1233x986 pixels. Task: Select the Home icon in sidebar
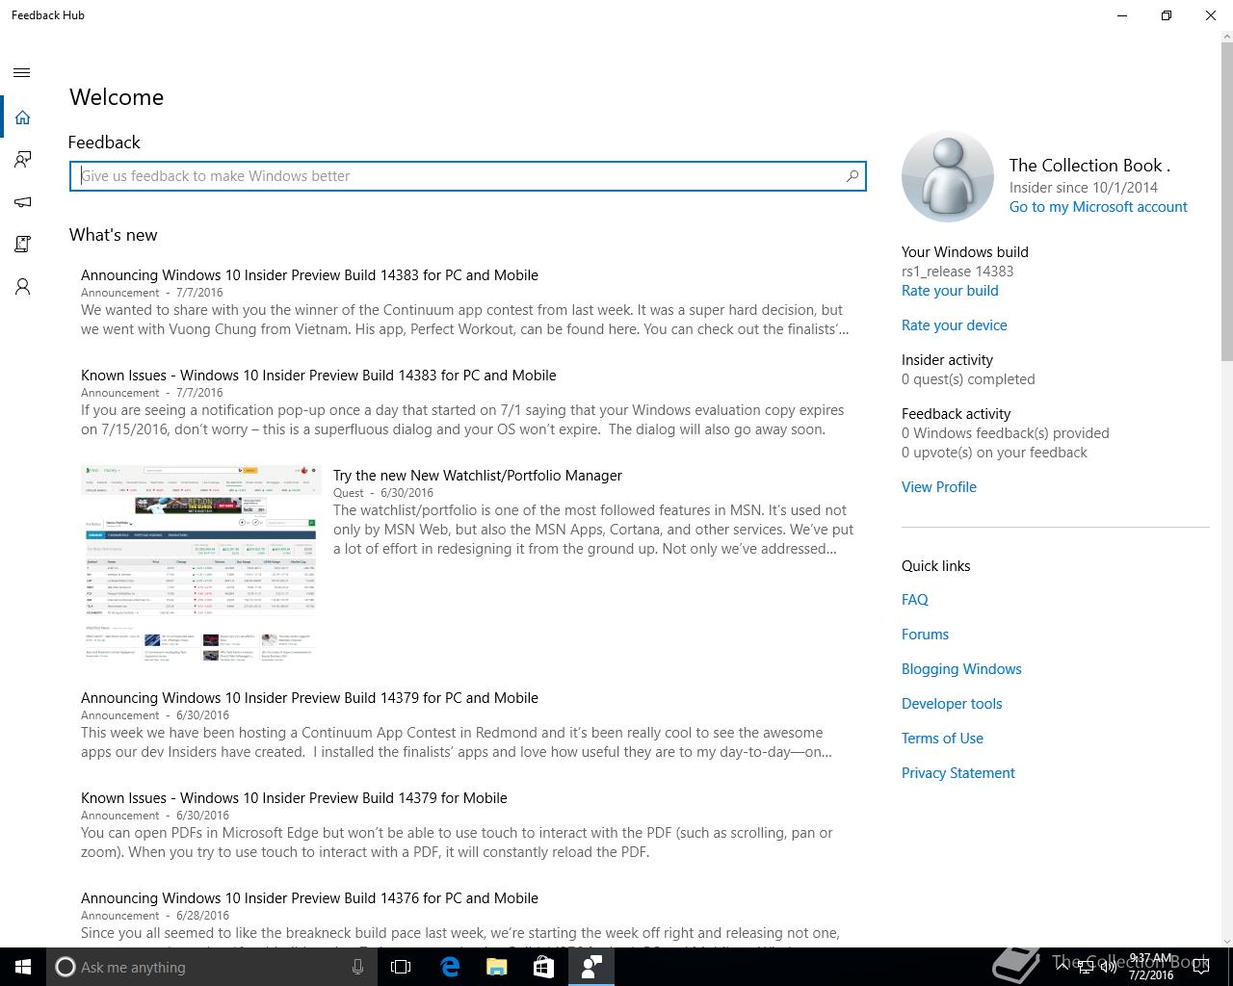[x=22, y=117]
